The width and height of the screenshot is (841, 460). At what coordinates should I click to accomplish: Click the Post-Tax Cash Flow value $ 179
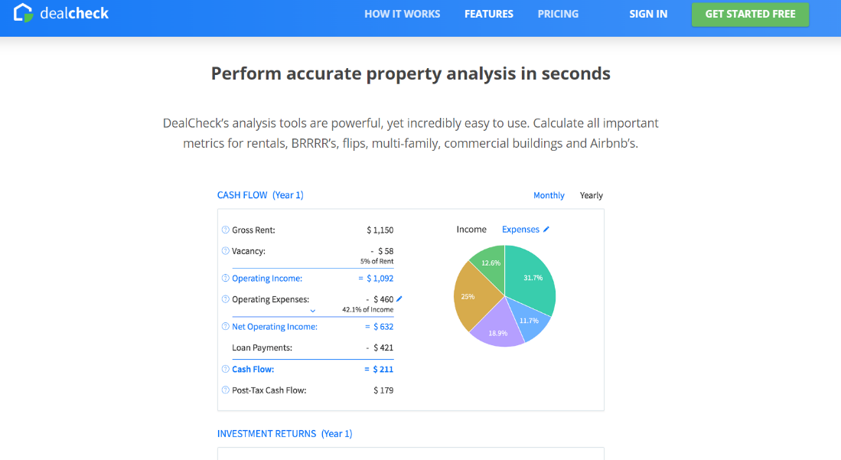click(x=383, y=390)
